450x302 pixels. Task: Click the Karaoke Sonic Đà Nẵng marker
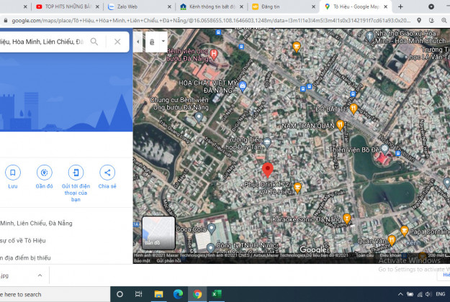pos(347,219)
